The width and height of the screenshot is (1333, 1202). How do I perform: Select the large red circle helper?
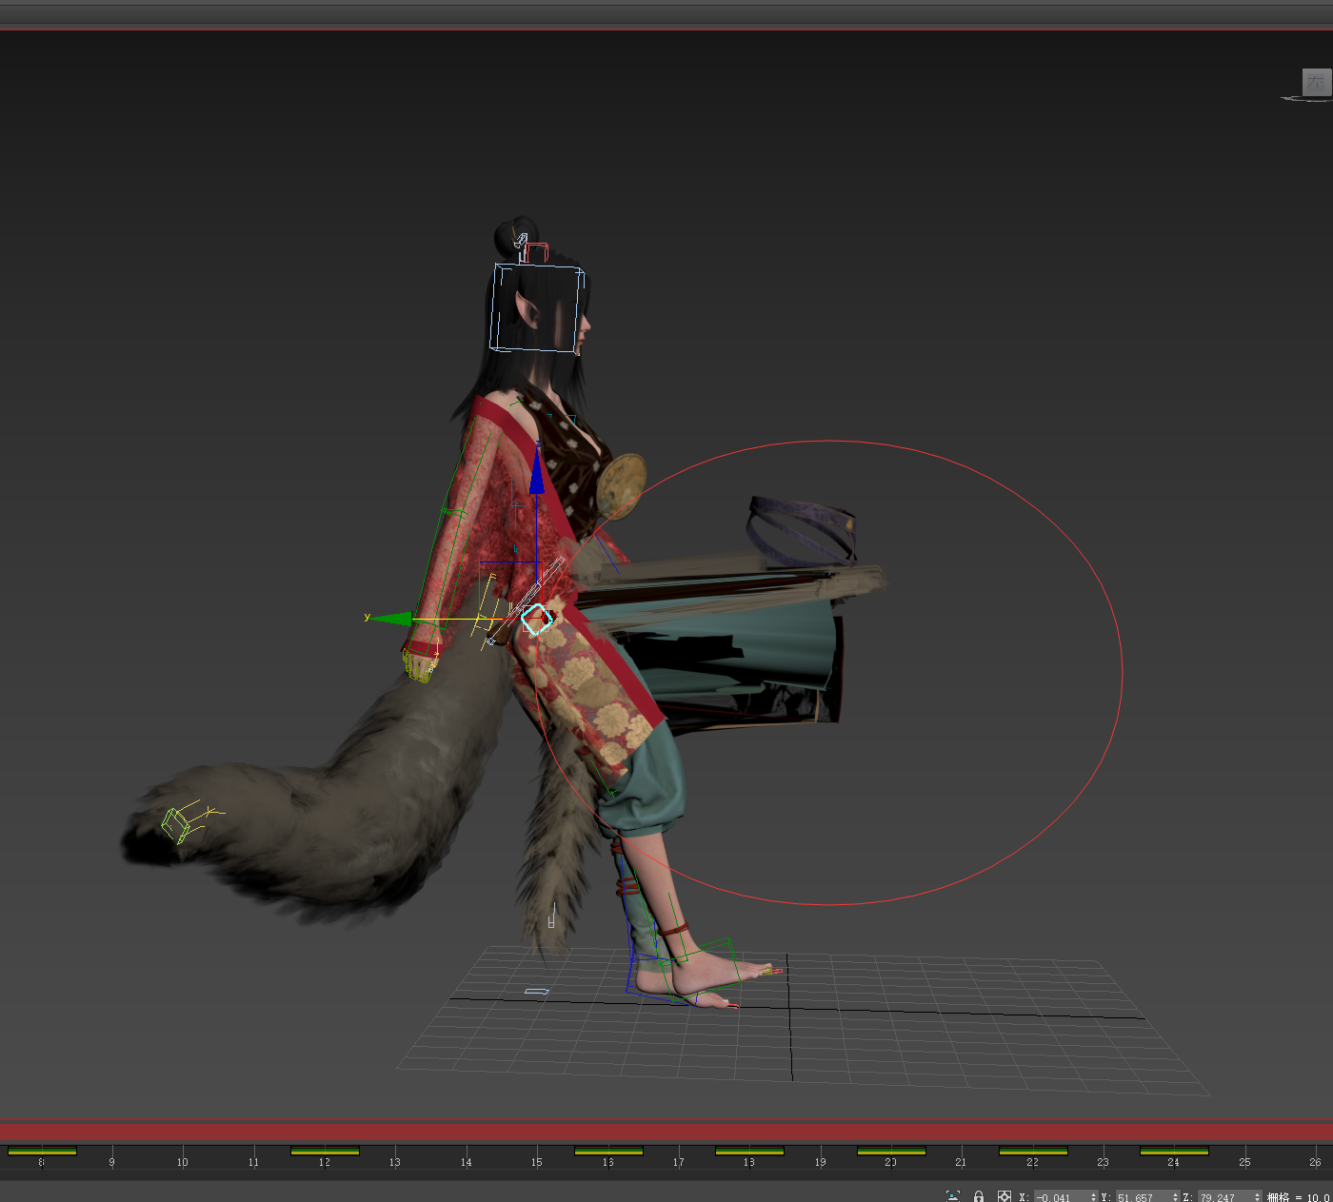[x=828, y=672]
